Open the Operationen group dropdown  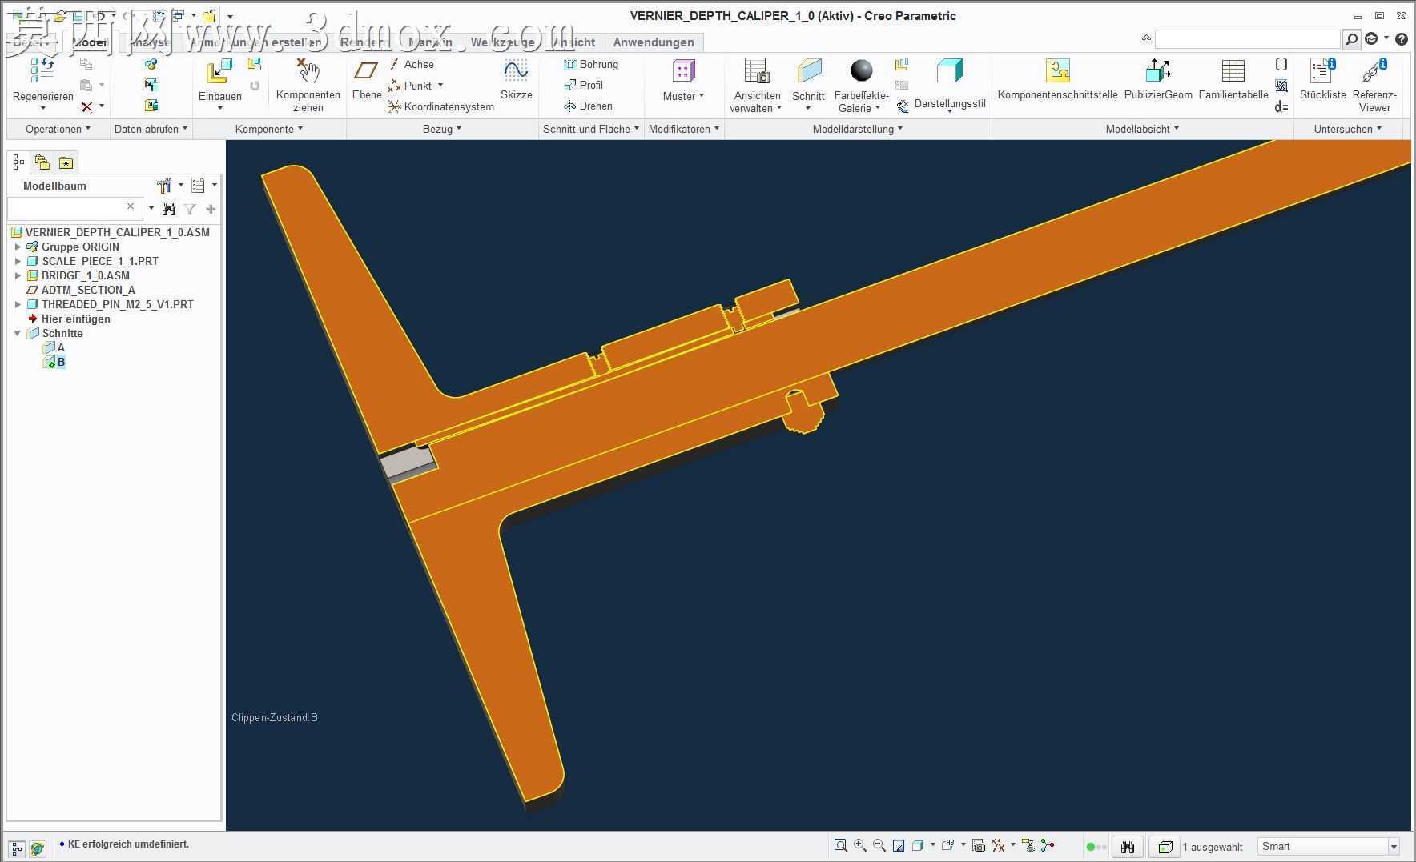tap(58, 129)
